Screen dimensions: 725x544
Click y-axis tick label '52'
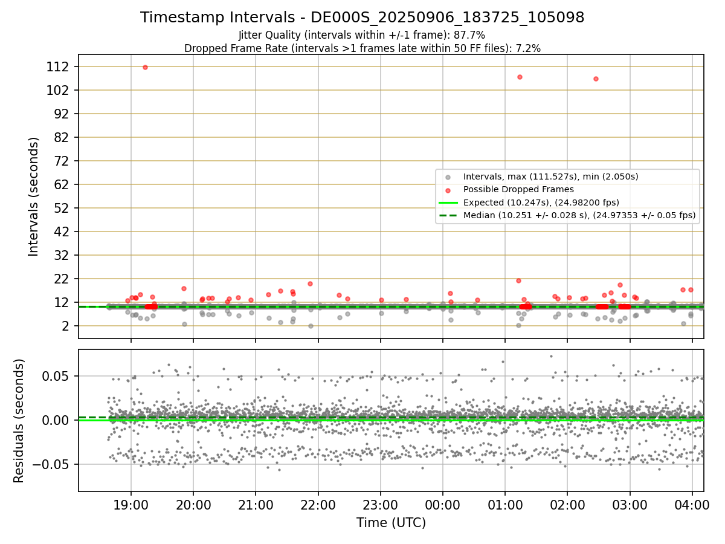[62, 208]
